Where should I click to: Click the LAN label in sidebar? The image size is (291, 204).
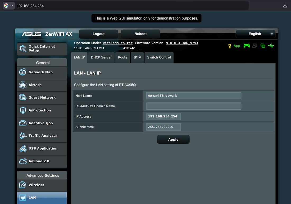pos(32,198)
